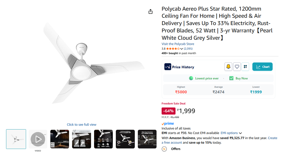
Task: Click the Price History logo icon
Action: pos(168,67)
